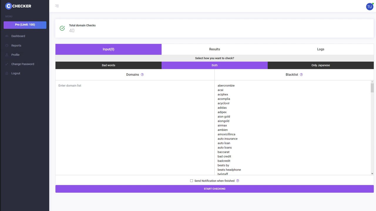Click the blacklist scrollbar down arrow
This screenshot has height=211, width=376.
[x=372, y=173]
